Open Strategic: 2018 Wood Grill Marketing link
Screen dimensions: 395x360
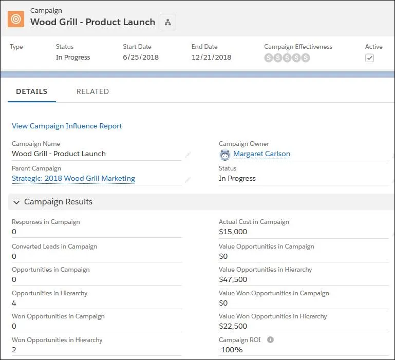point(73,178)
